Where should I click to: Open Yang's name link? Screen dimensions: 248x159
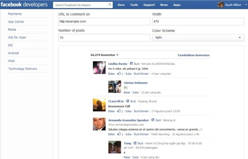point(127,143)
